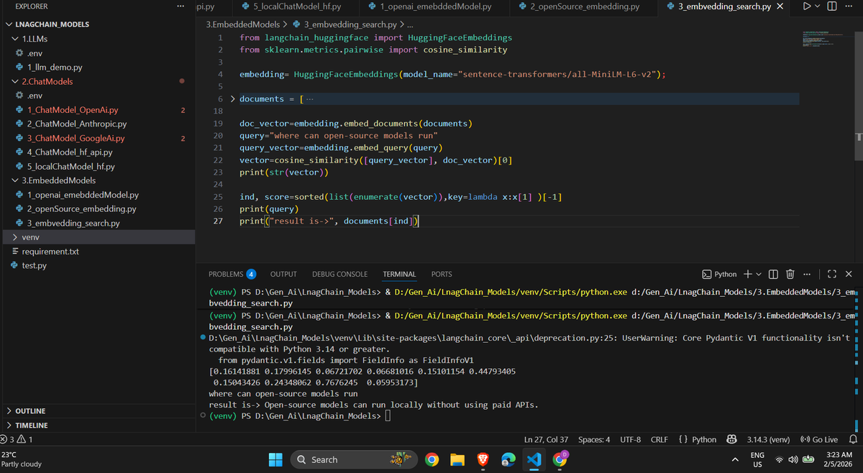Launch Google Chrome from the taskbar
863x473 pixels.
click(431, 459)
